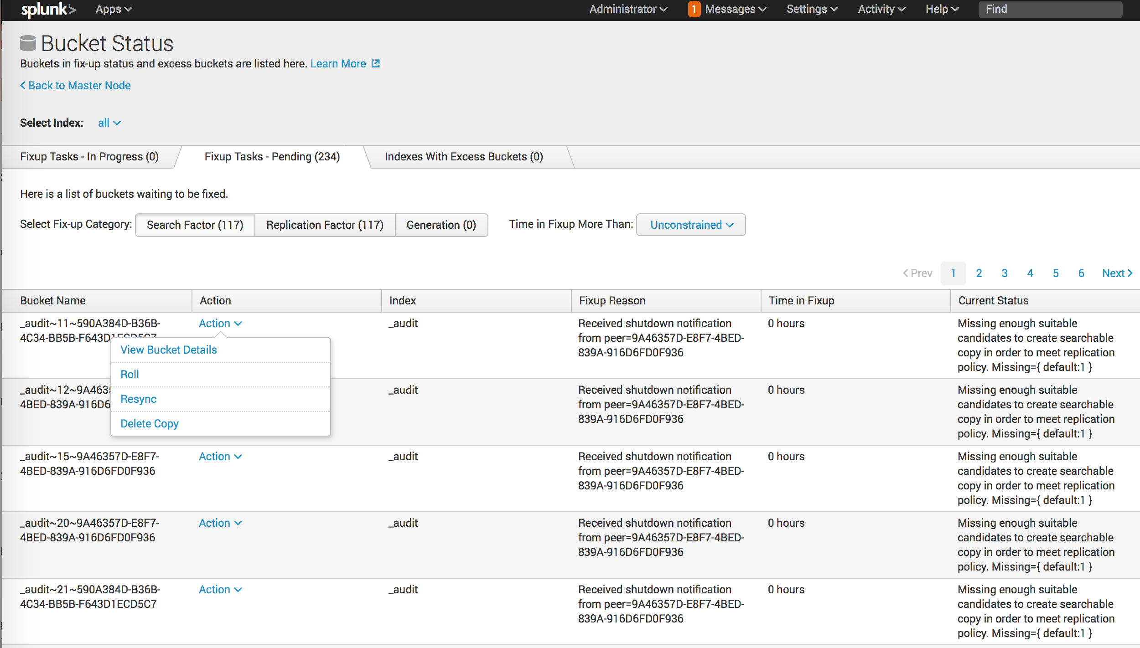Open the Settings menu in header
The image size is (1140, 648).
click(812, 9)
